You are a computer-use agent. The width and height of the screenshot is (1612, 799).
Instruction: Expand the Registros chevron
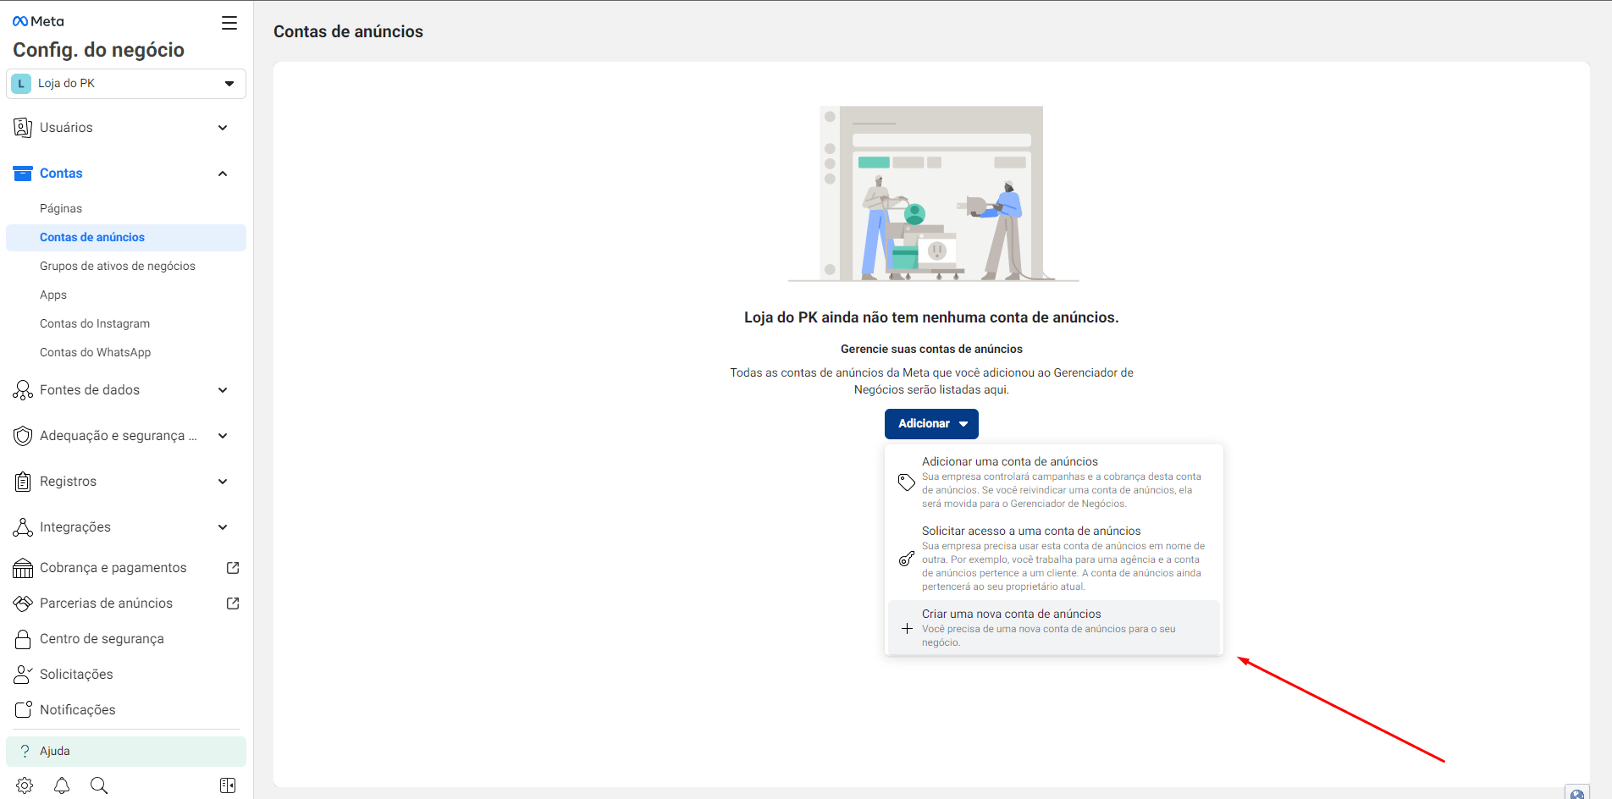223,482
